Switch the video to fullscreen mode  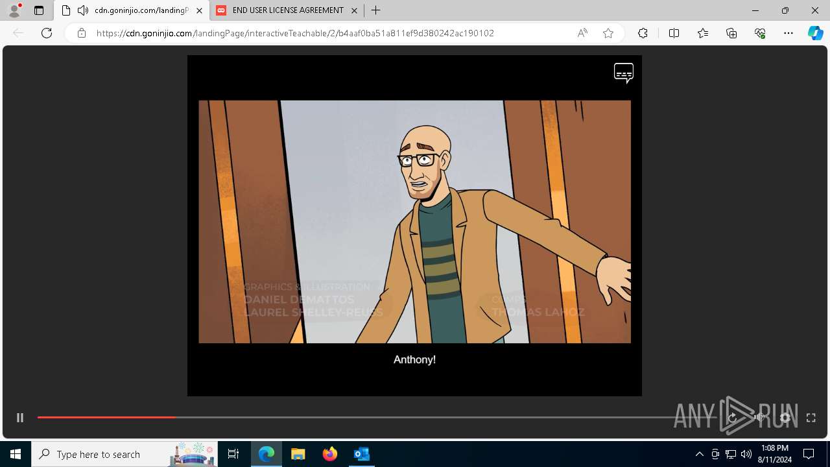(811, 418)
